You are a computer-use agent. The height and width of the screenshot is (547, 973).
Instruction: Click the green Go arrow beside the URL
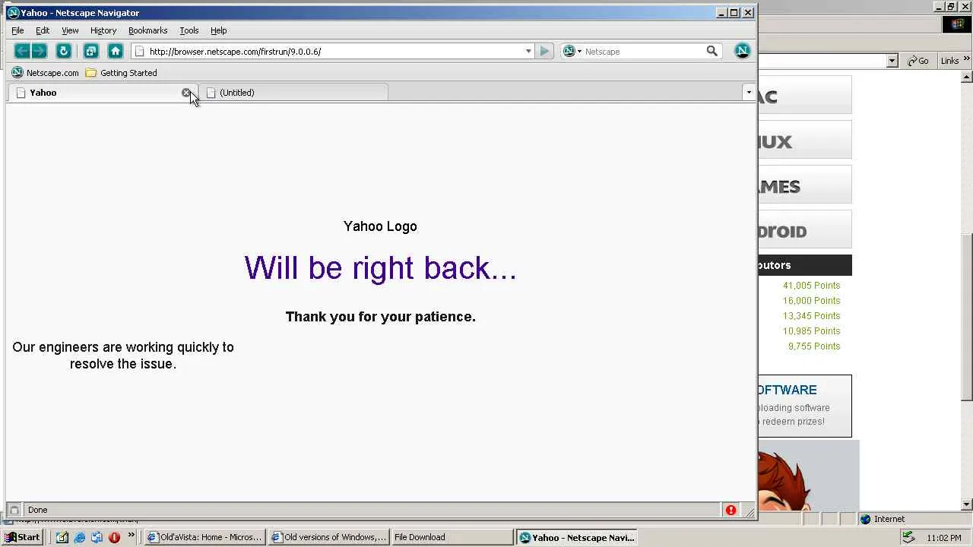click(x=544, y=51)
